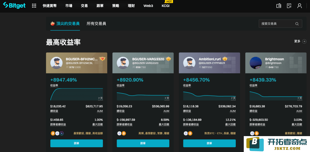
Task: Click followers icon showing 527/550
Action: 200,67
